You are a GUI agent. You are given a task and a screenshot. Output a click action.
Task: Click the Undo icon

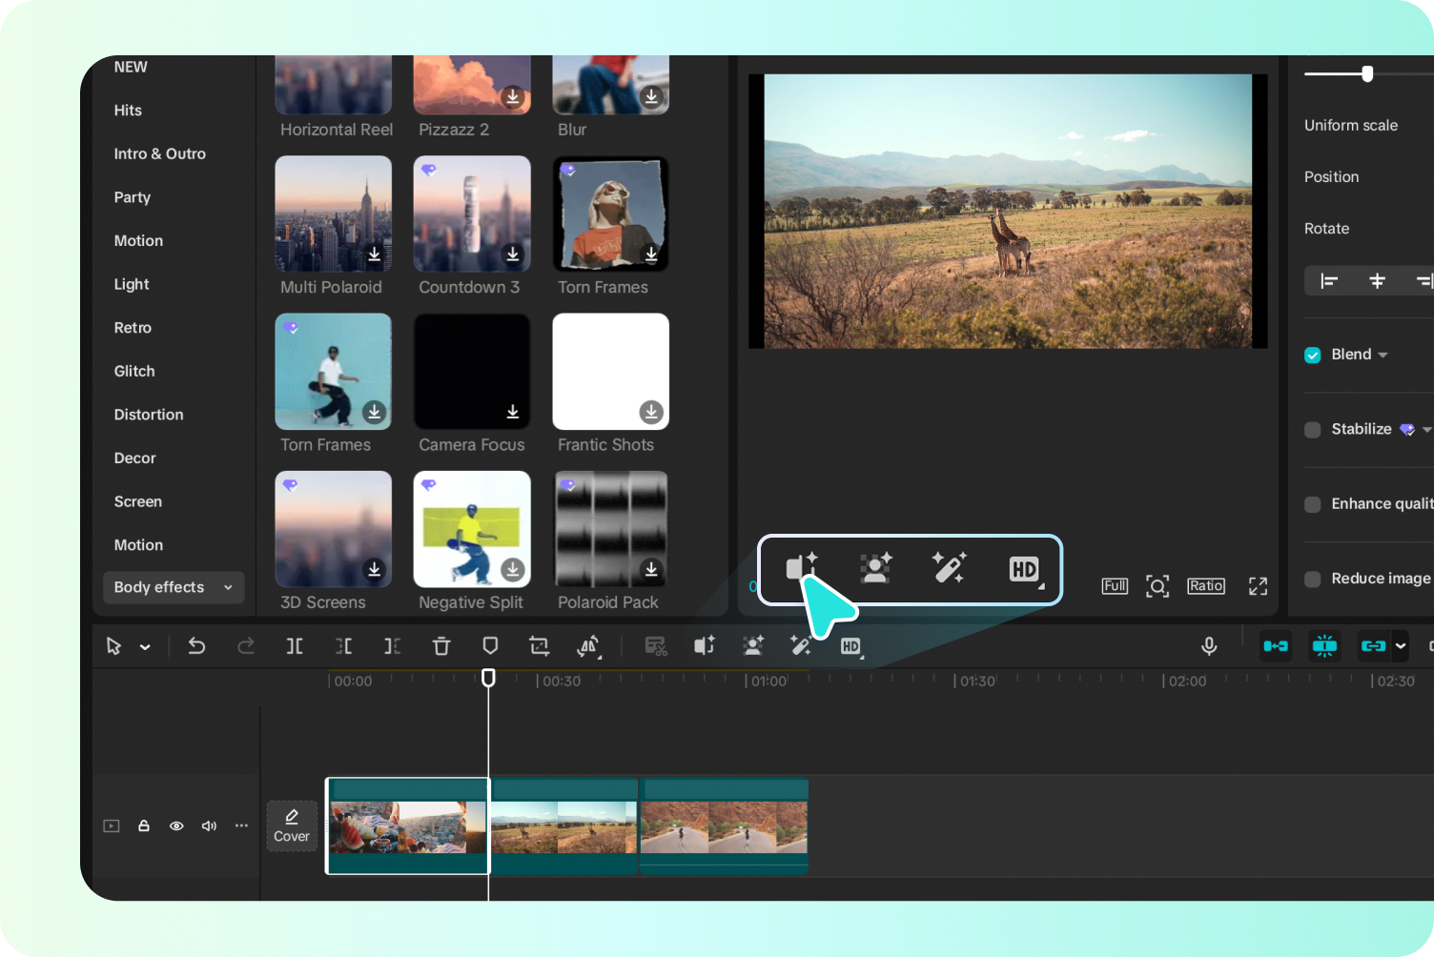197,645
